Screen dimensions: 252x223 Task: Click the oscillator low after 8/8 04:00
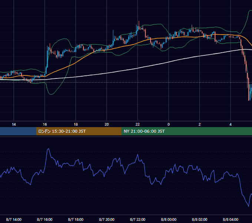pos(248,206)
